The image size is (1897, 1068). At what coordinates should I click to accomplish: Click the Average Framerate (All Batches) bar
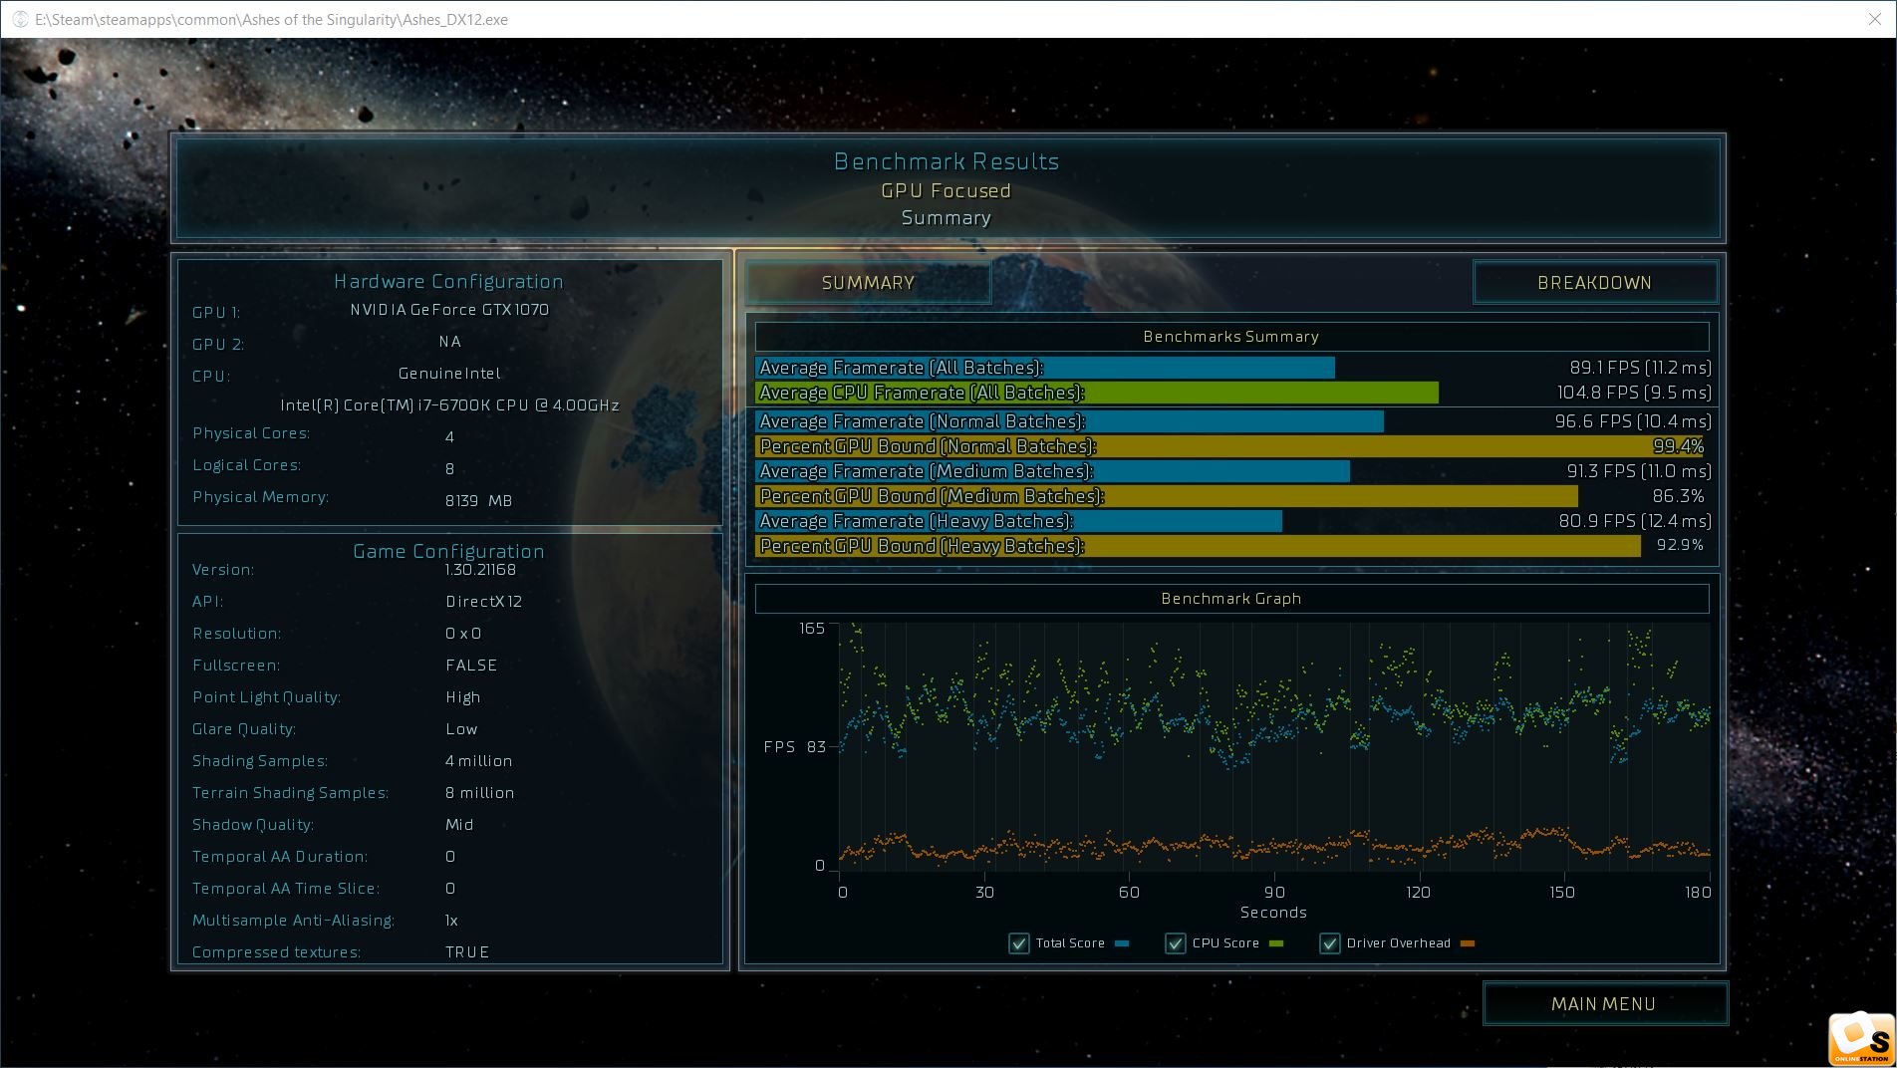click(1045, 368)
